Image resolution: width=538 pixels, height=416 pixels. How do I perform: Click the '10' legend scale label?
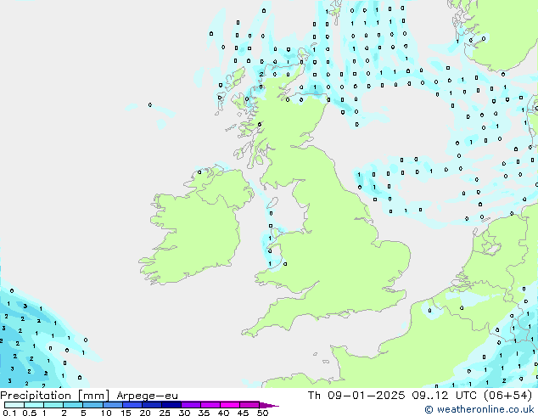[106, 413]
